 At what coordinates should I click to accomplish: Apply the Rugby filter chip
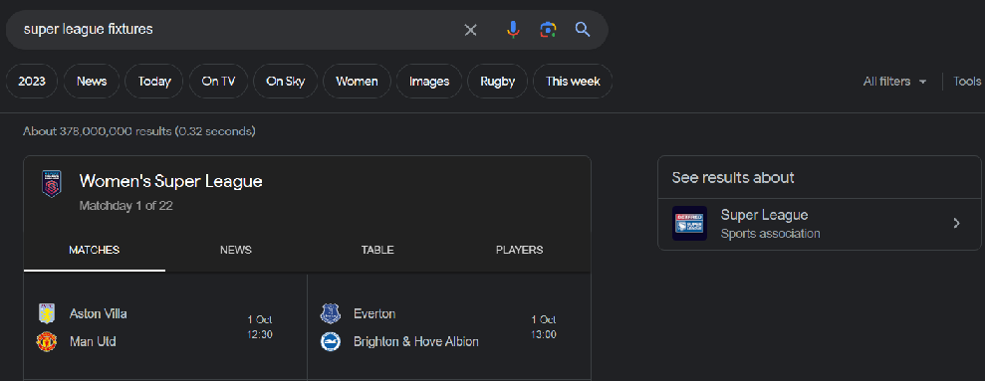pyautogui.click(x=498, y=82)
